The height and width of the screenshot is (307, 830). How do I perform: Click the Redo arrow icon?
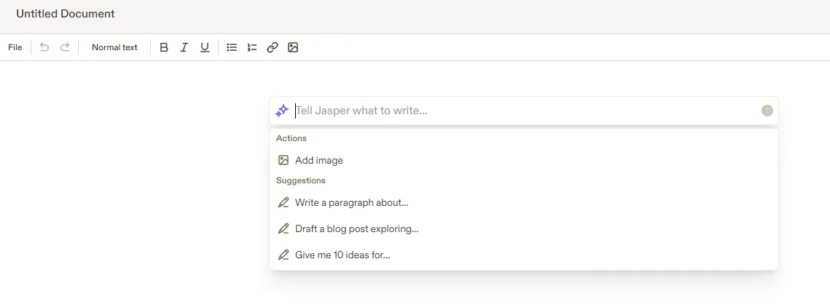coord(65,47)
